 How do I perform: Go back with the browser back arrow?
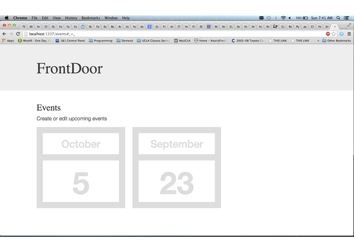(4, 34)
